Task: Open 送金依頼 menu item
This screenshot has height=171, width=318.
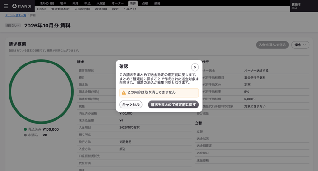Action: click(101, 9)
